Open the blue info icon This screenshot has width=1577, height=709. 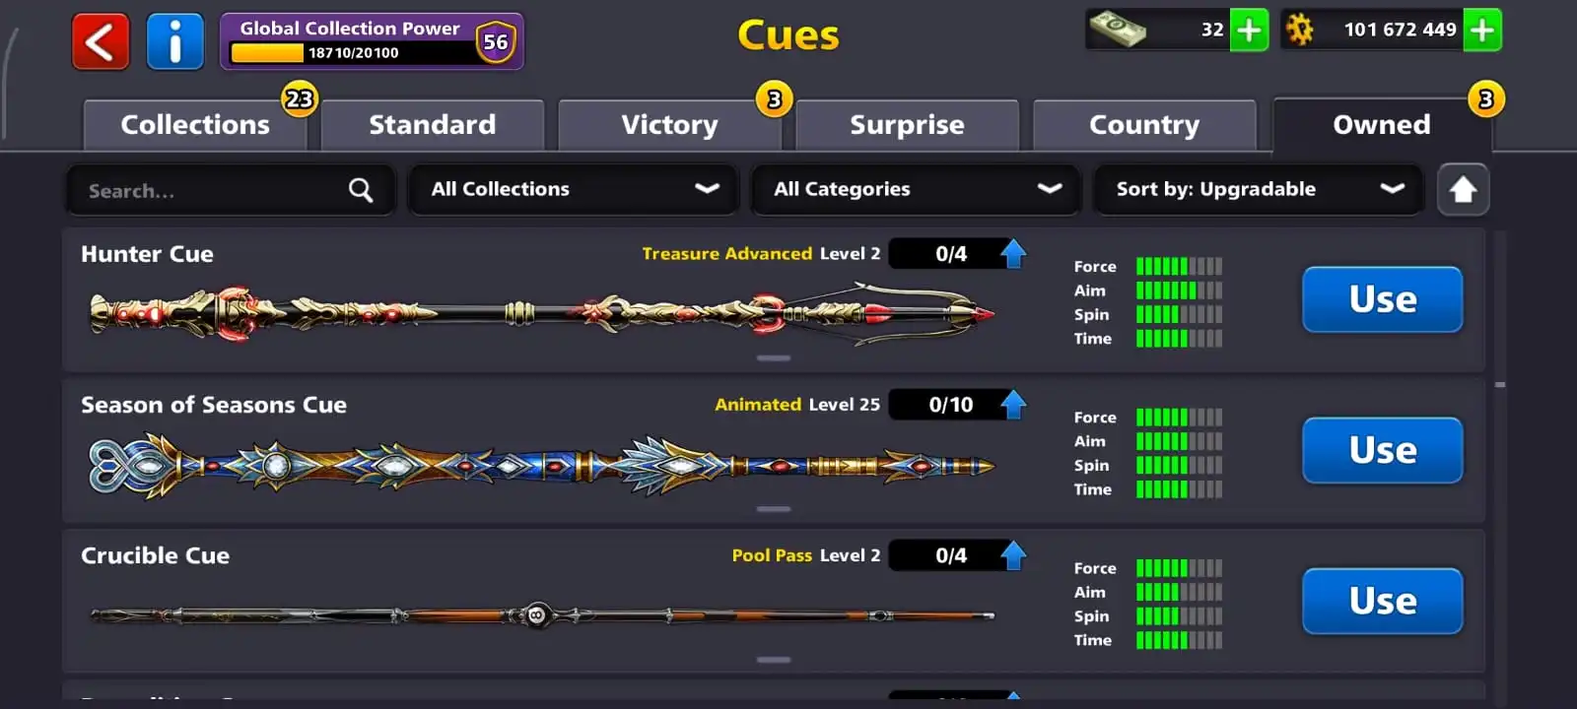coord(175,41)
